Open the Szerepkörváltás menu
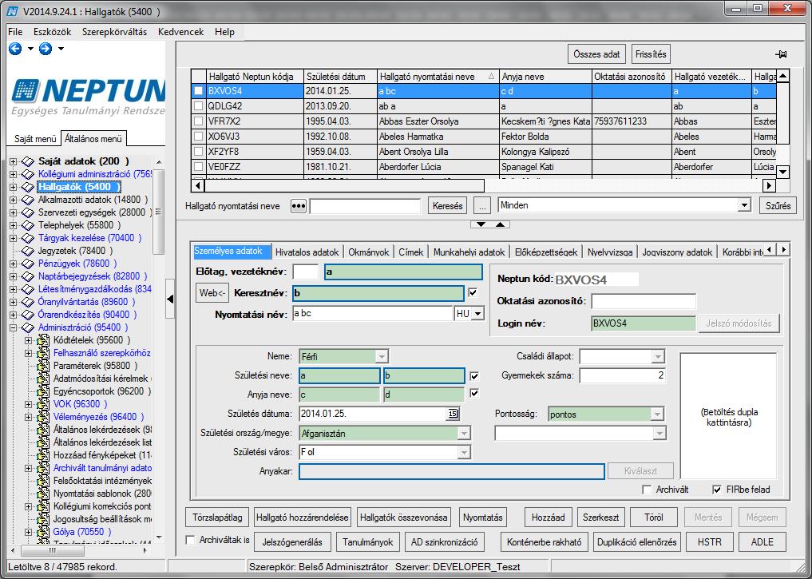Viewport: 812px width, 579px height. 114,32
